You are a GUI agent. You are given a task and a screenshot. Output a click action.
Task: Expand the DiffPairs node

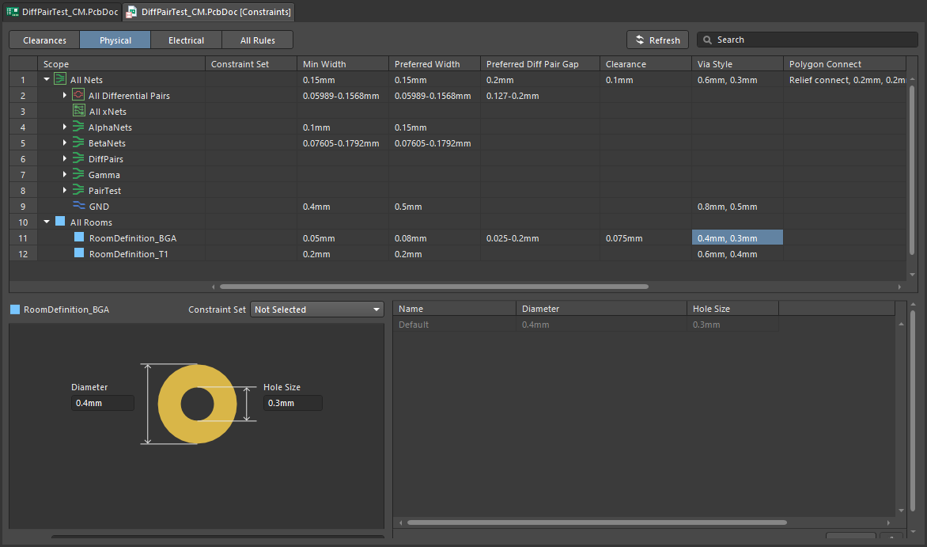[64, 158]
